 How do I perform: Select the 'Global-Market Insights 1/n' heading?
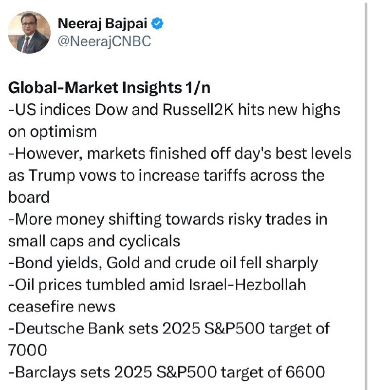click(109, 88)
